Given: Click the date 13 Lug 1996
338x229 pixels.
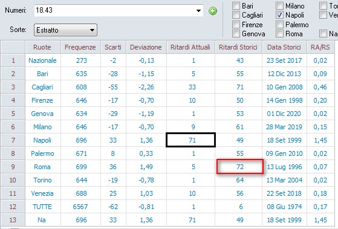Looking at the screenshot, I should pyautogui.click(x=285, y=167).
